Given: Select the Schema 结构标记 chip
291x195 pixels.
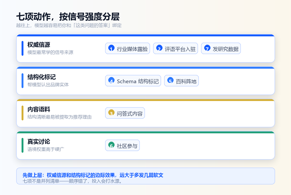Looking at the screenshot, I should [x=133, y=81].
